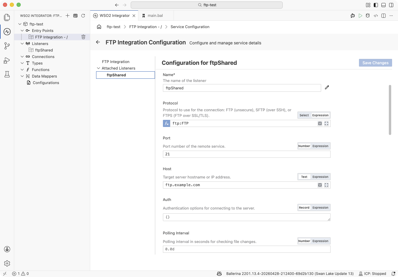Click the notifications bell in status bar
This screenshot has width=398, height=277.
(x=393, y=274)
